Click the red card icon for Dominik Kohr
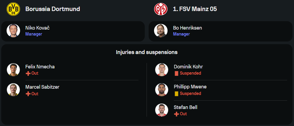Viewport: 294px width, 126px height. tap(177, 73)
